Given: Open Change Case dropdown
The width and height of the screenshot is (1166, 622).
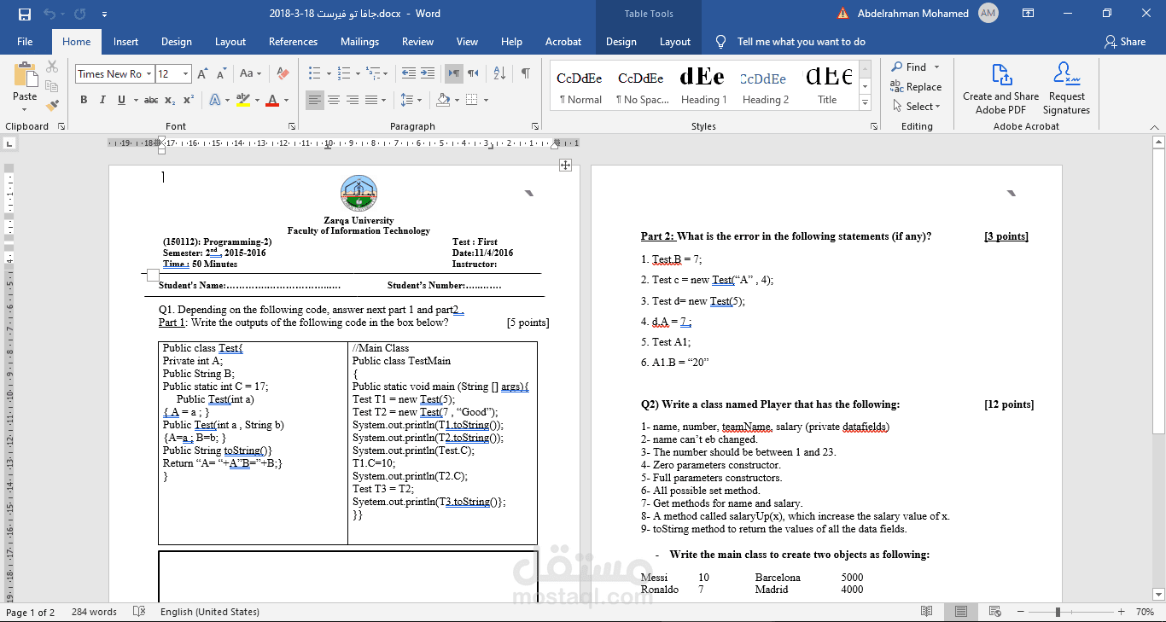Looking at the screenshot, I should [x=251, y=73].
